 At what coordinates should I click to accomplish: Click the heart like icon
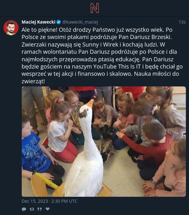point(48,209)
